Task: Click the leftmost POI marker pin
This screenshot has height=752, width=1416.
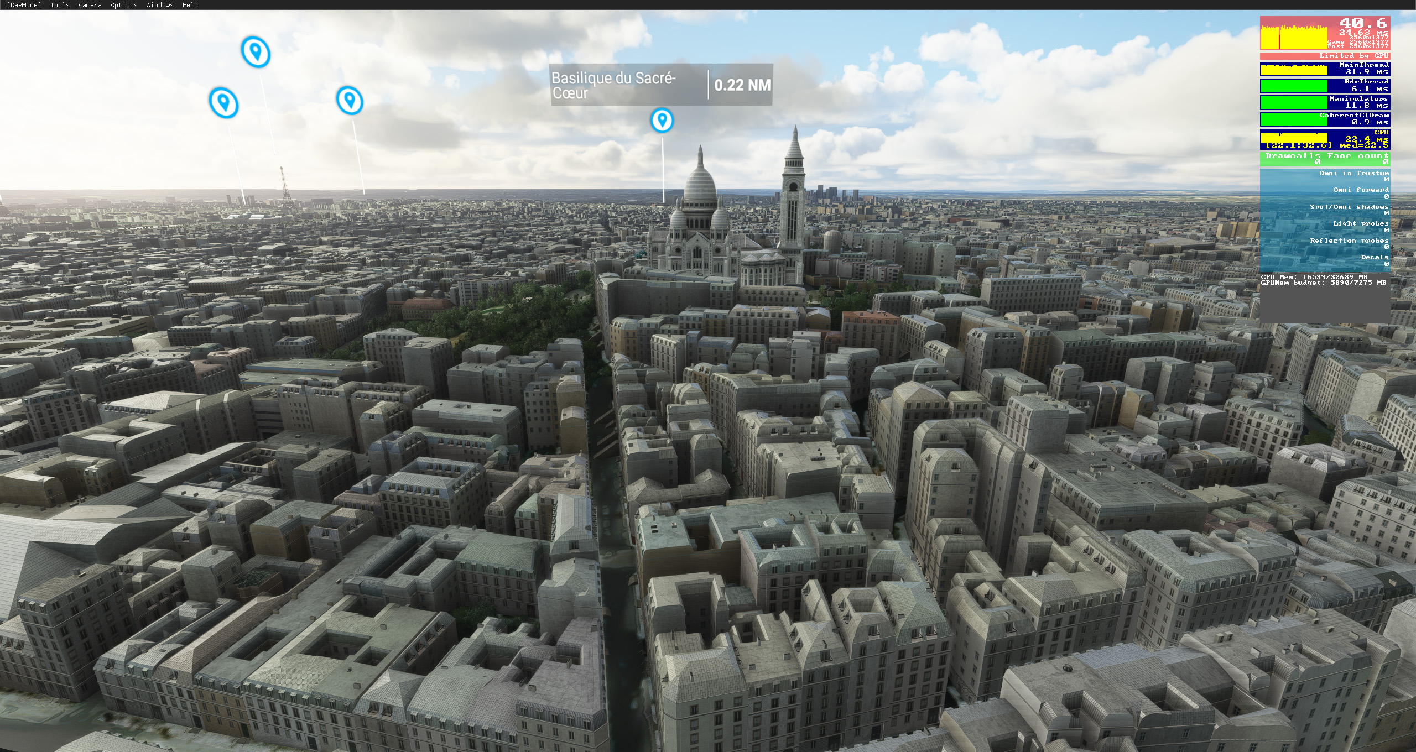Action: tap(223, 103)
